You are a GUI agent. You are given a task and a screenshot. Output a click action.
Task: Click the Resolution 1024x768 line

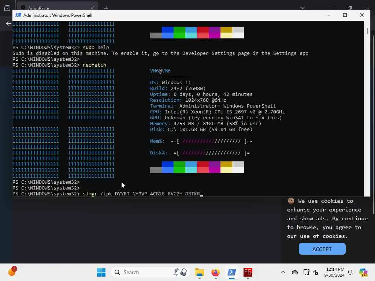coord(188,100)
